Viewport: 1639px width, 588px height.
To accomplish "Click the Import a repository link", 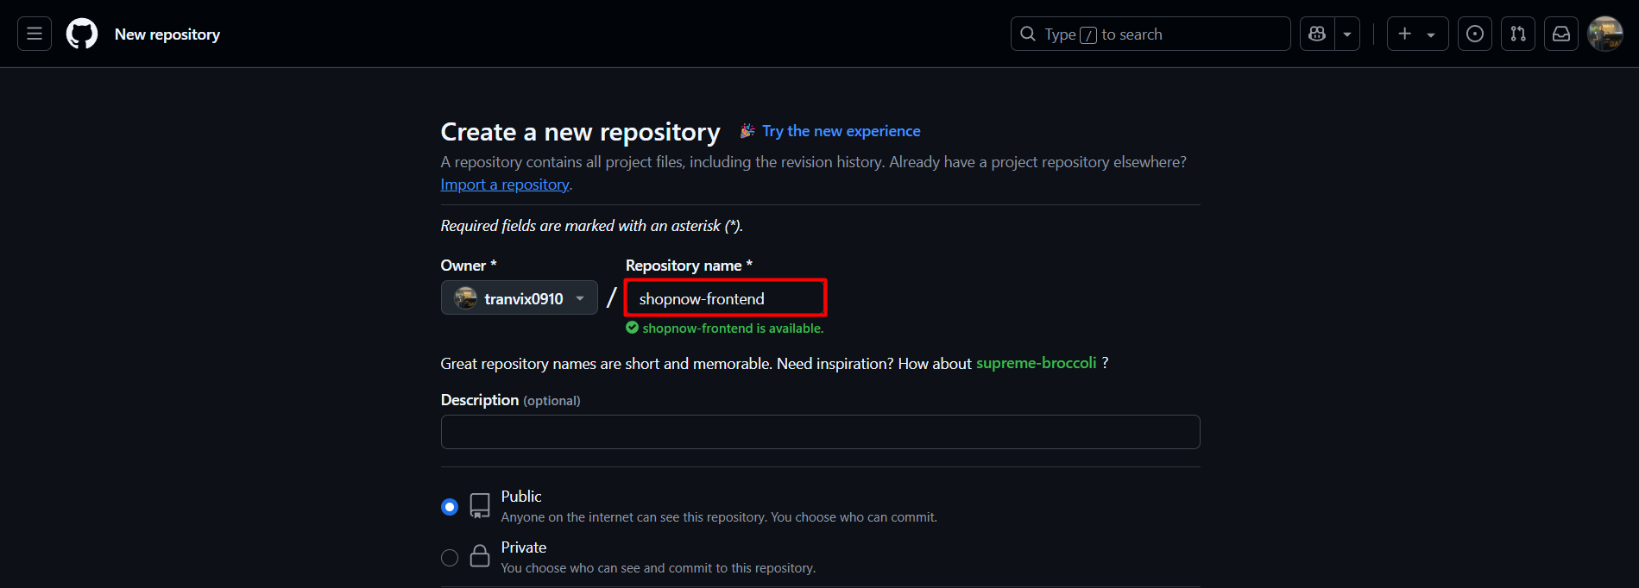I will click(x=505, y=185).
